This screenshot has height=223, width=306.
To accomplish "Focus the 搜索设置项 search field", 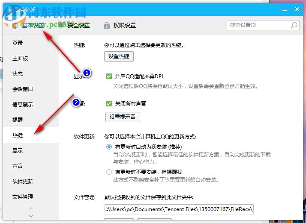I will [x=263, y=25].
